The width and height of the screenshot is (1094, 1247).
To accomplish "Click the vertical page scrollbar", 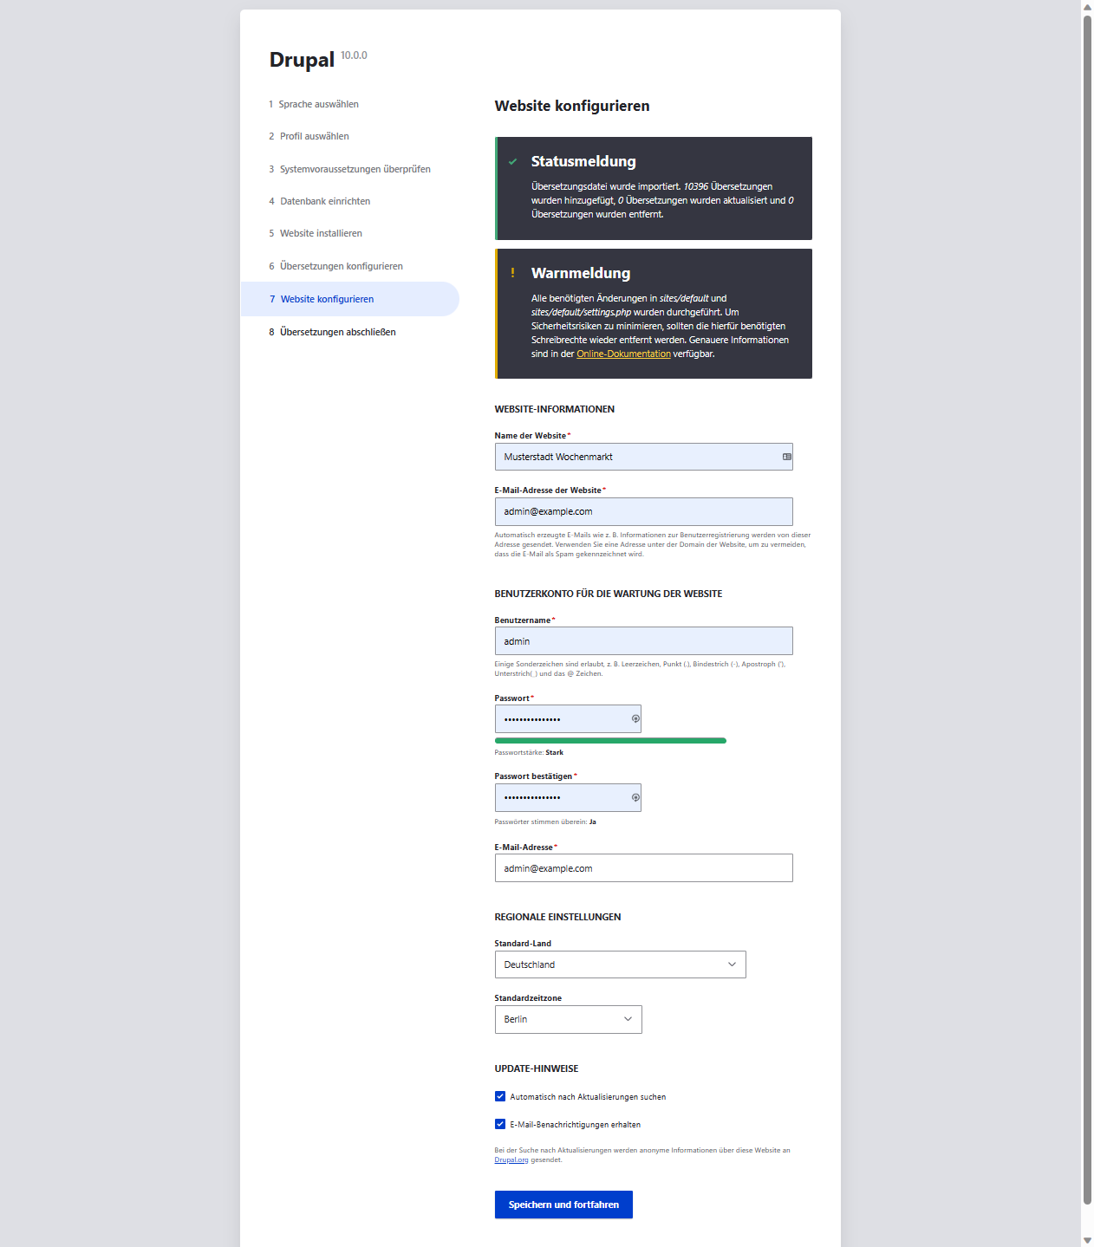I will tap(1087, 609).
